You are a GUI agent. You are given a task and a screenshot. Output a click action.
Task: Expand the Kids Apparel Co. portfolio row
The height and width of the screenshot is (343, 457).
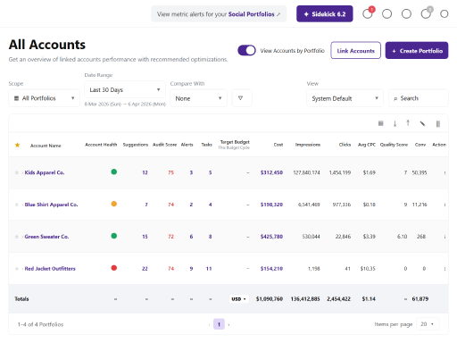click(x=22, y=172)
